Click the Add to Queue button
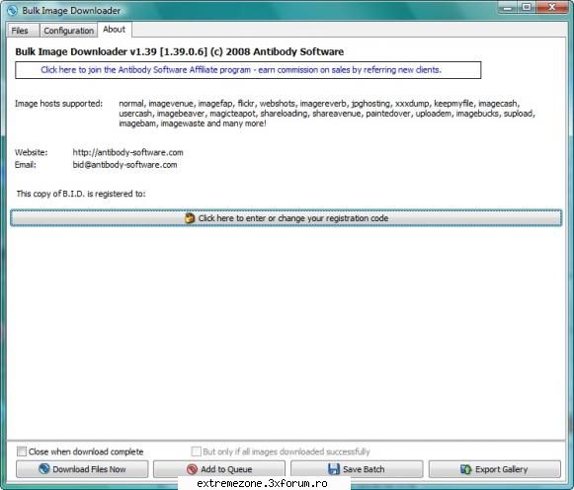Image resolution: width=574 pixels, height=490 pixels. tap(219, 469)
